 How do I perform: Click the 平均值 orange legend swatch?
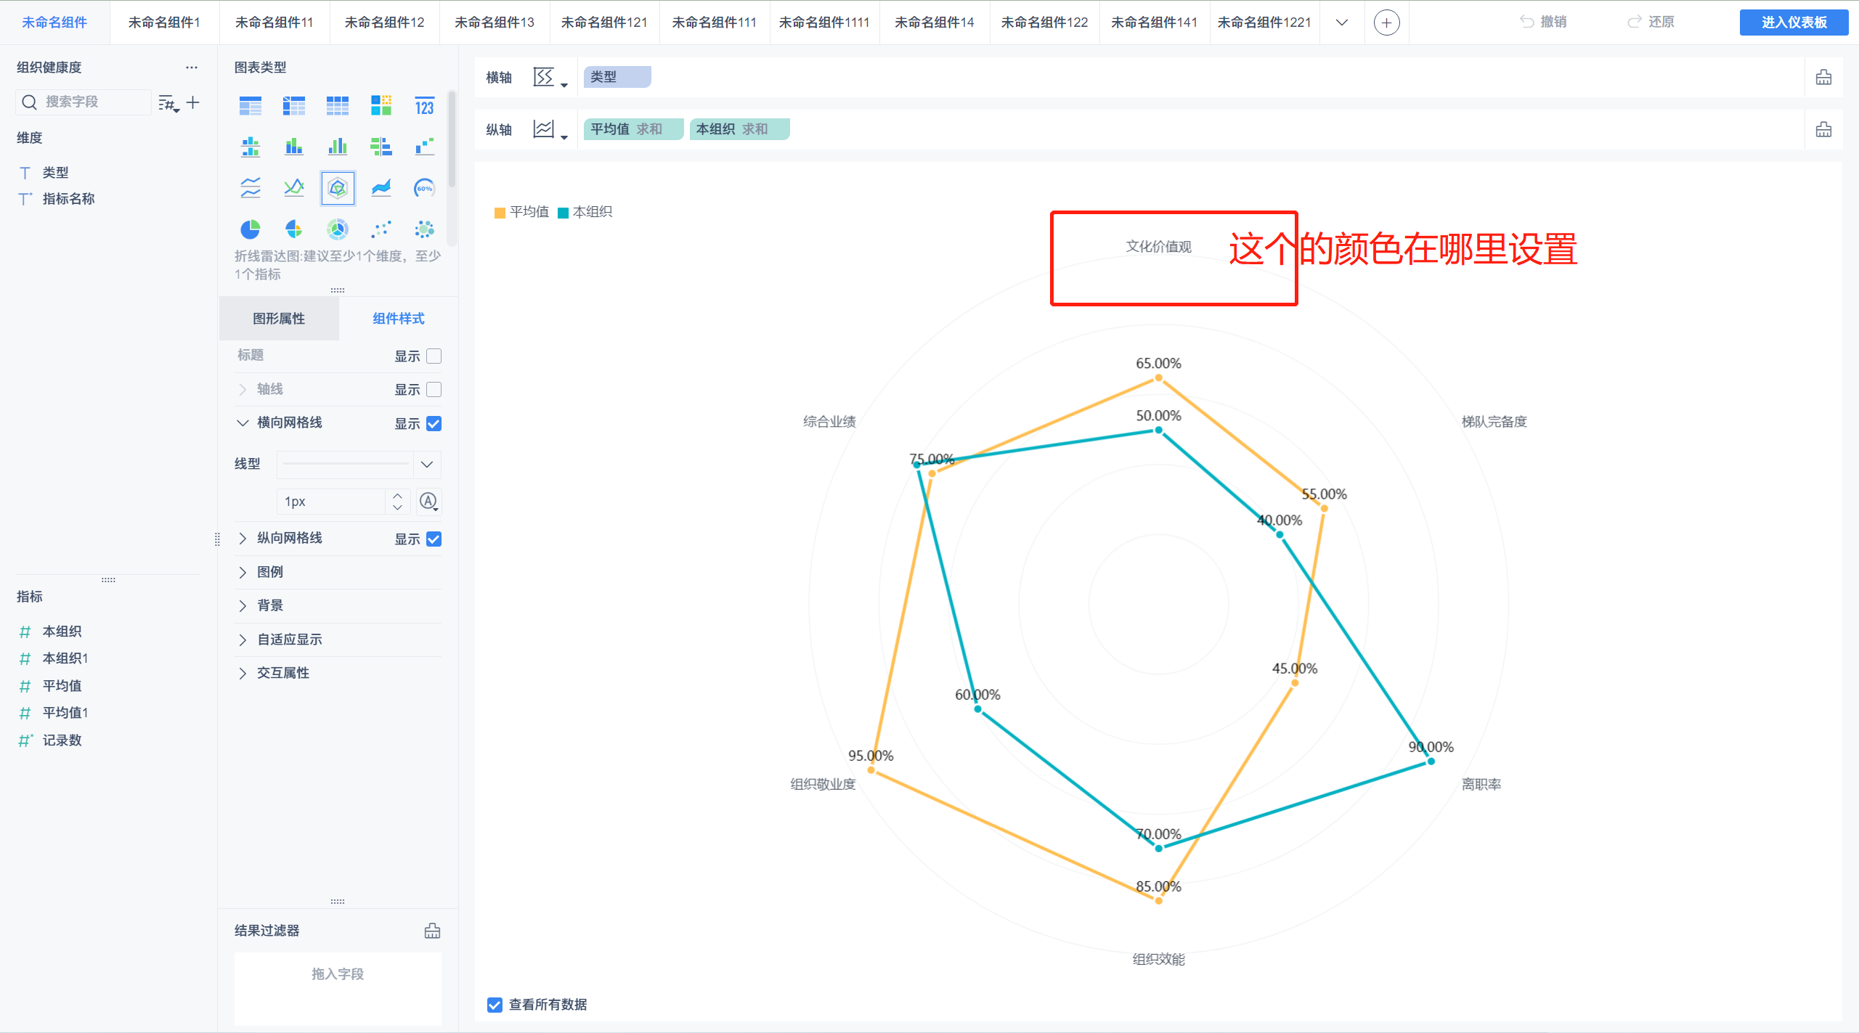pos(500,213)
